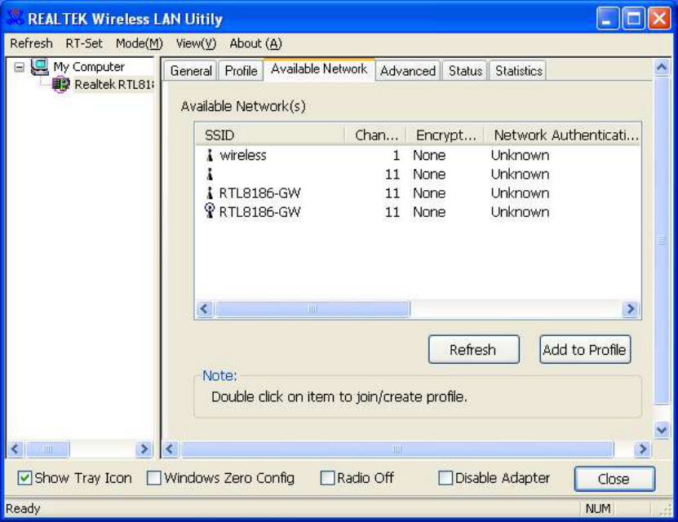Enable Windows Zero Config checkbox
Screen dimensions: 678x522
(153, 478)
